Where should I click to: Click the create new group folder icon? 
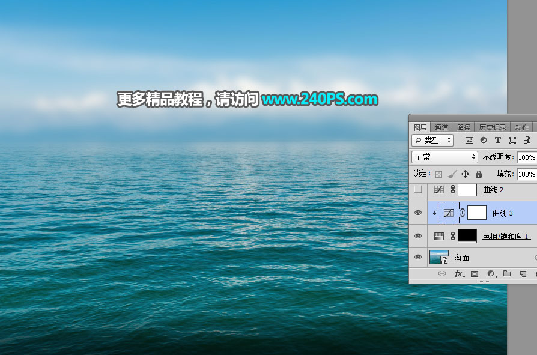508,273
